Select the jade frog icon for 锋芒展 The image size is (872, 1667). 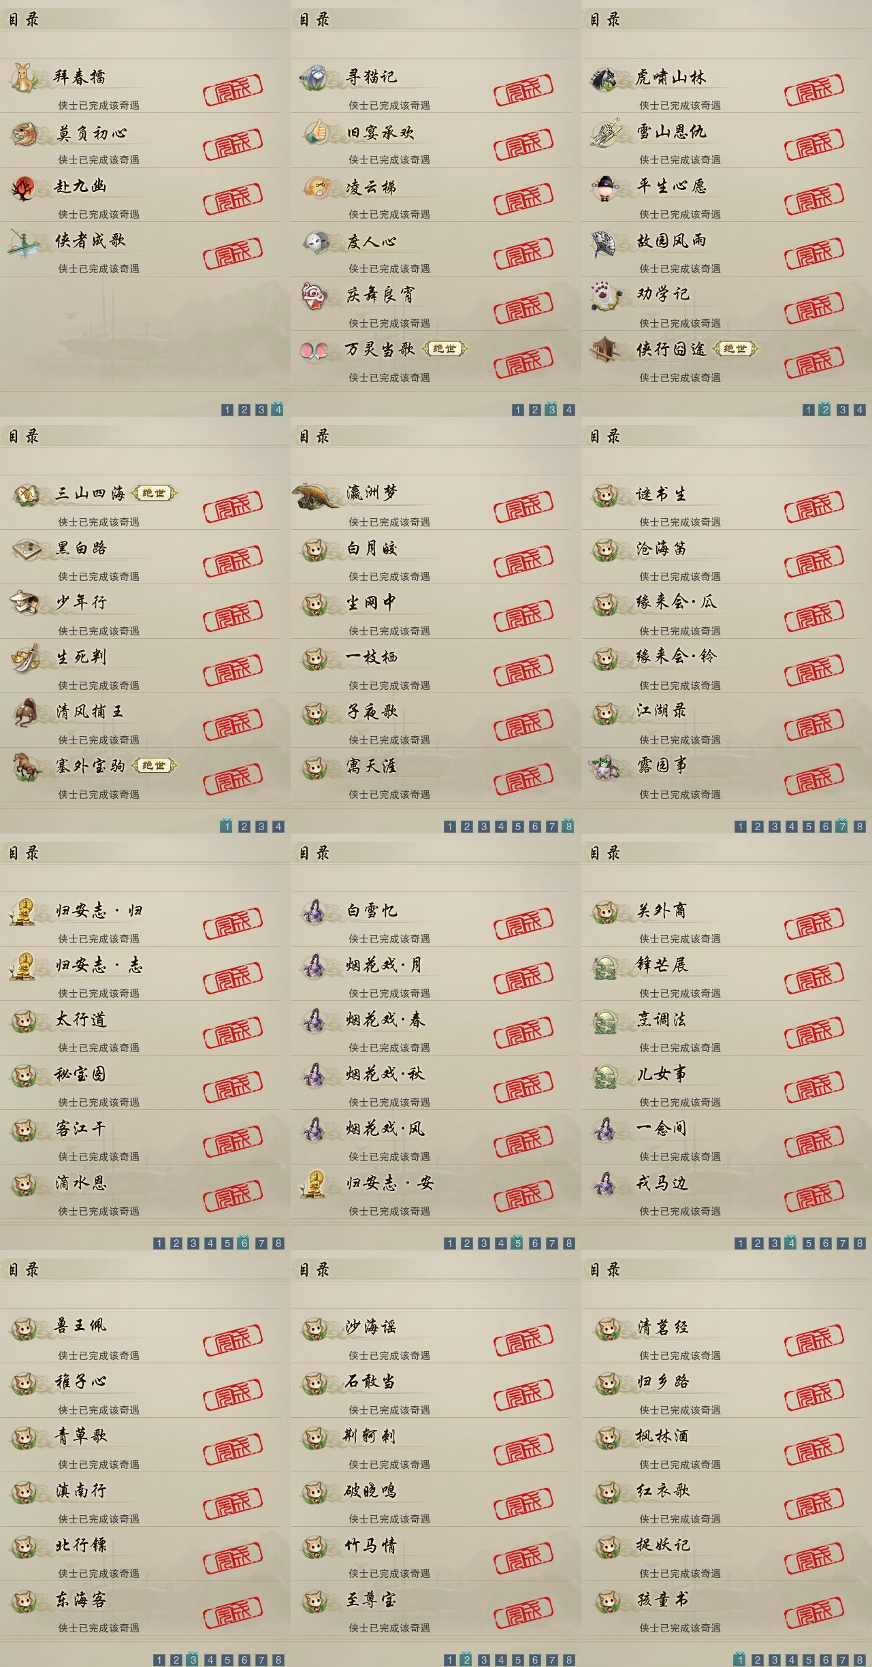click(606, 966)
